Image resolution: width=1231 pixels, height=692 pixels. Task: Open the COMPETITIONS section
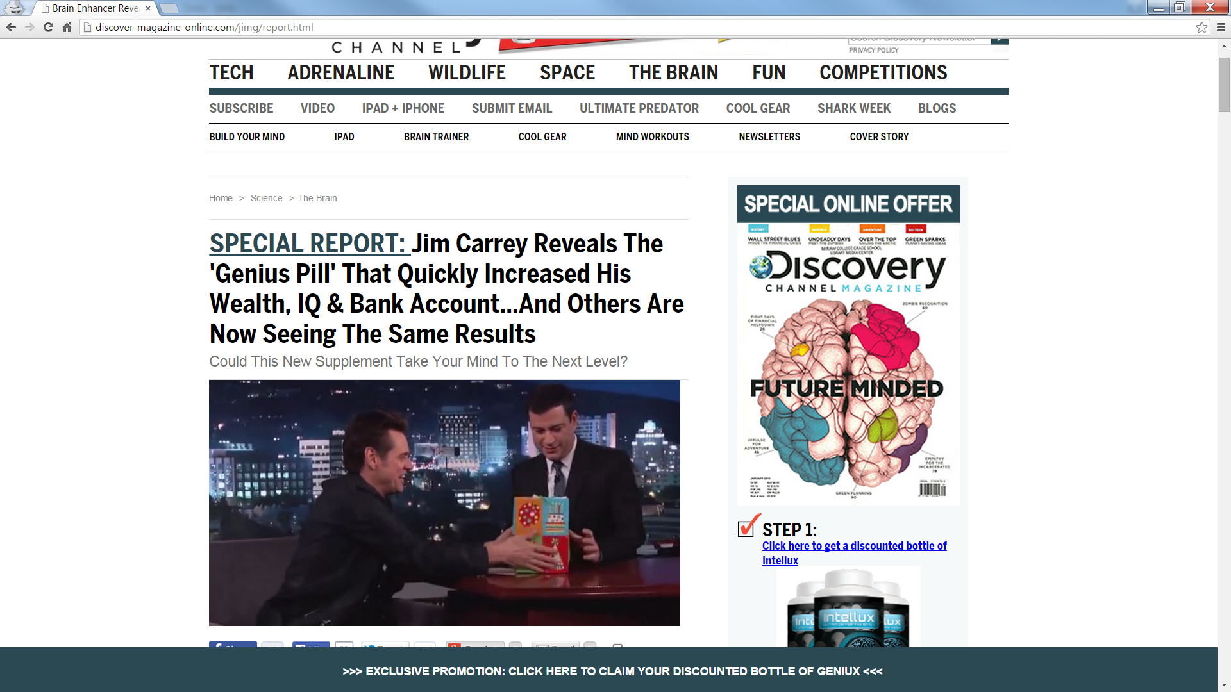tap(883, 72)
